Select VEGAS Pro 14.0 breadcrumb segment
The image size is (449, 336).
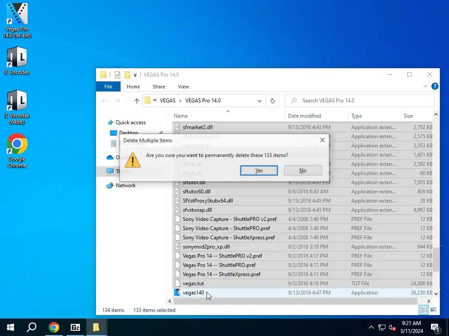[x=203, y=101]
